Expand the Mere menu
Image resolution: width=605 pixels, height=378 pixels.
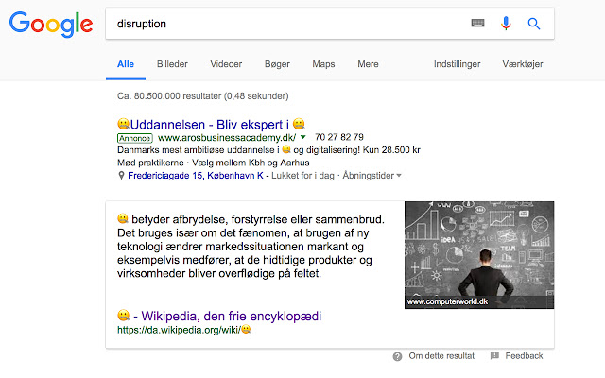point(368,64)
